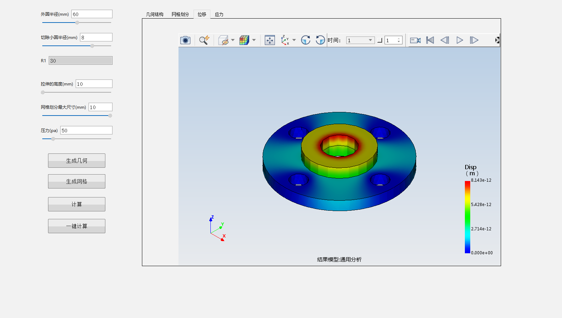Play the animation
The height and width of the screenshot is (318, 562).
459,40
